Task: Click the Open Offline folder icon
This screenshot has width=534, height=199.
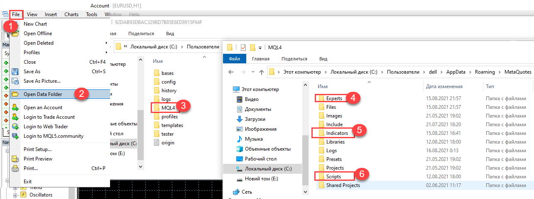Action: tap(15, 34)
